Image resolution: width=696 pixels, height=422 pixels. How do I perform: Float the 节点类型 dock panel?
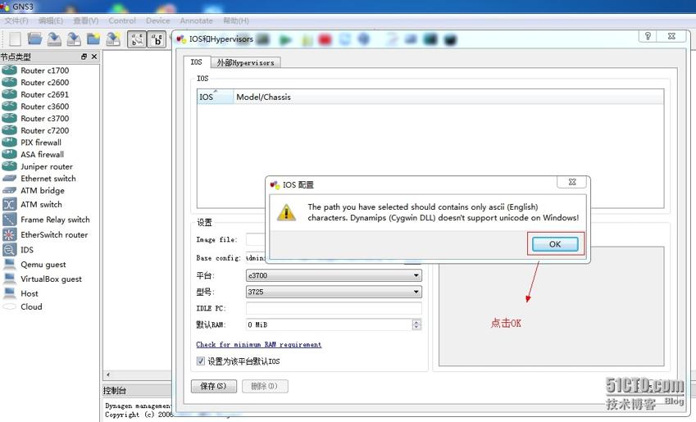(84, 57)
